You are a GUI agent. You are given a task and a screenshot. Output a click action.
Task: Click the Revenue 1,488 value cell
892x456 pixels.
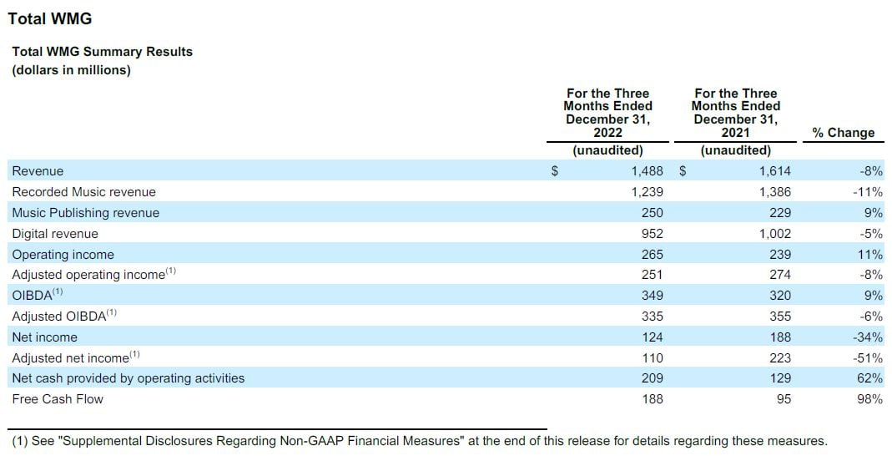click(x=647, y=171)
